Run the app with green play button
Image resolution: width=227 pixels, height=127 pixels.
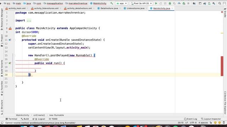pos(156,3)
